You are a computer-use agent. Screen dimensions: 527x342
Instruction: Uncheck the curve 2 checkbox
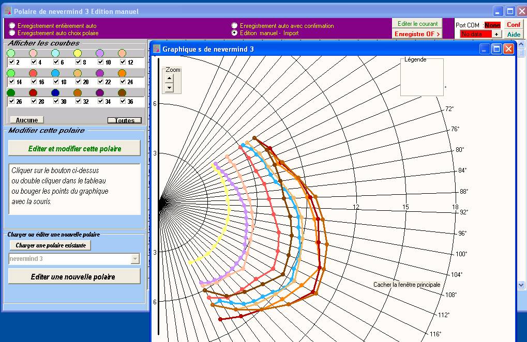12,62
